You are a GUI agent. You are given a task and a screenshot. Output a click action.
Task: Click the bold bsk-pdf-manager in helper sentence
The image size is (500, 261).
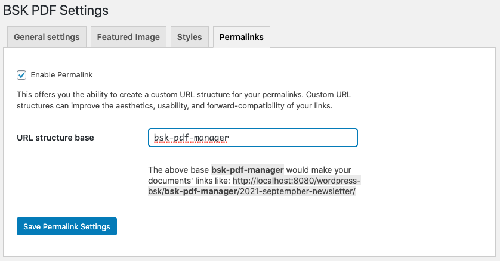[247, 170]
